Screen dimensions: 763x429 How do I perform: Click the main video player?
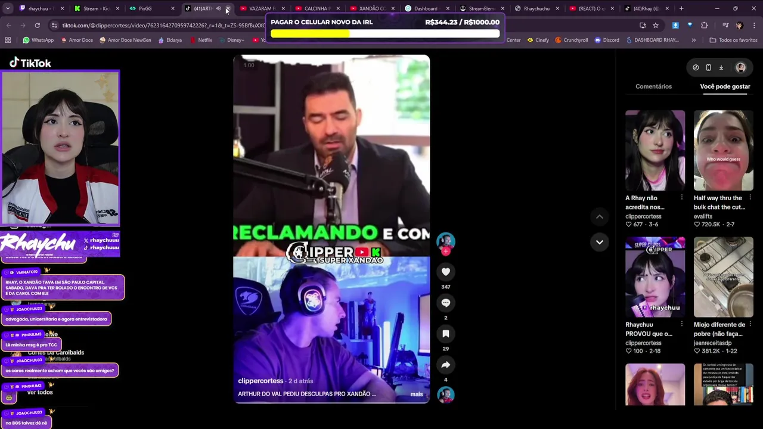331,229
